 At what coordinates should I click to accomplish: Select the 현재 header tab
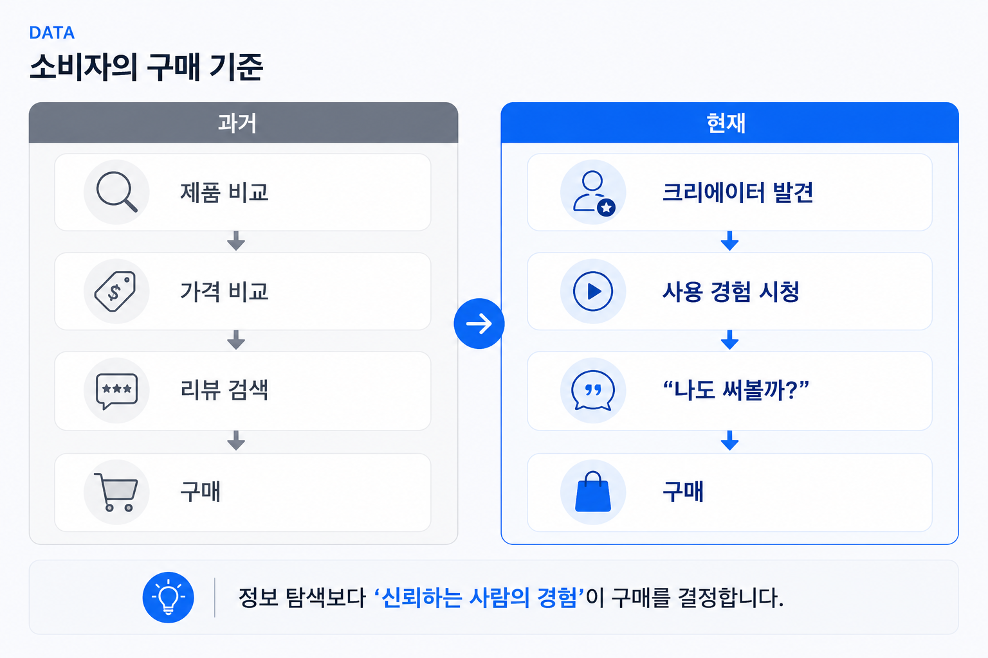729,122
